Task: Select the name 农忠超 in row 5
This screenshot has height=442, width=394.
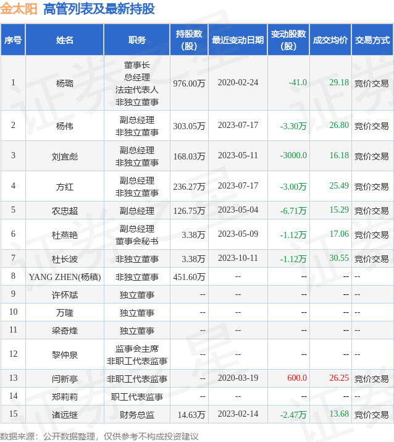Action: pos(64,211)
